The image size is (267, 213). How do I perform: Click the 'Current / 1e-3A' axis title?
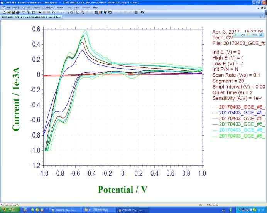pyautogui.click(x=16, y=99)
